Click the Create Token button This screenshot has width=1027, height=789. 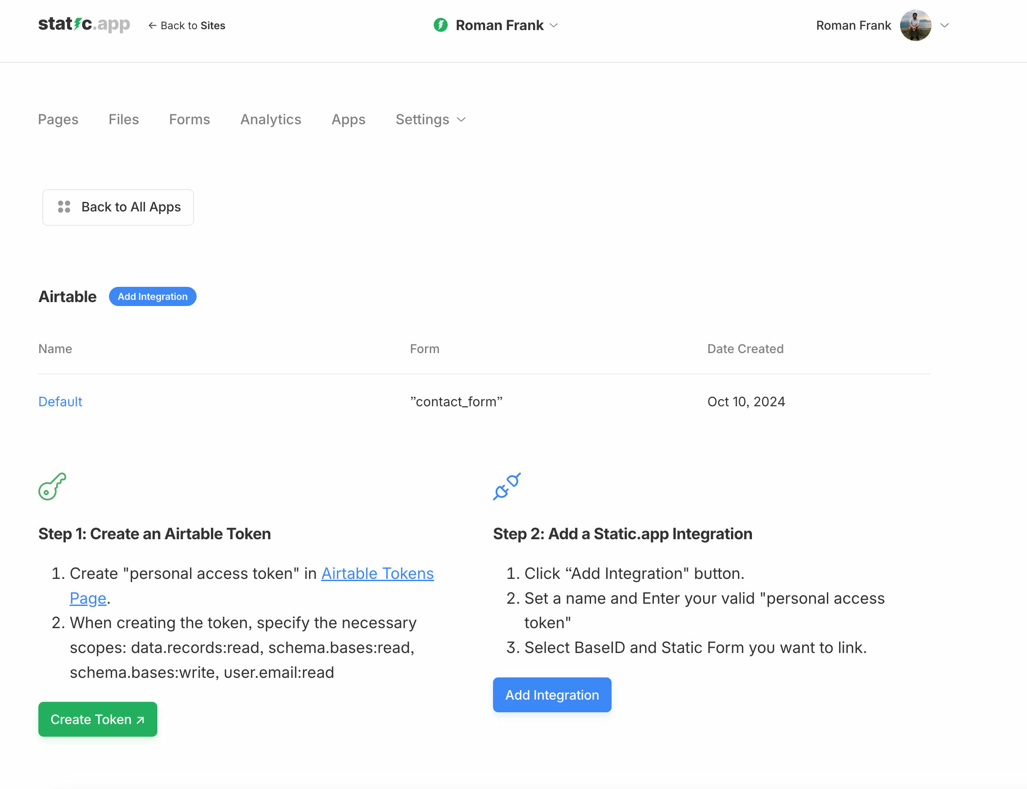(98, 719)
